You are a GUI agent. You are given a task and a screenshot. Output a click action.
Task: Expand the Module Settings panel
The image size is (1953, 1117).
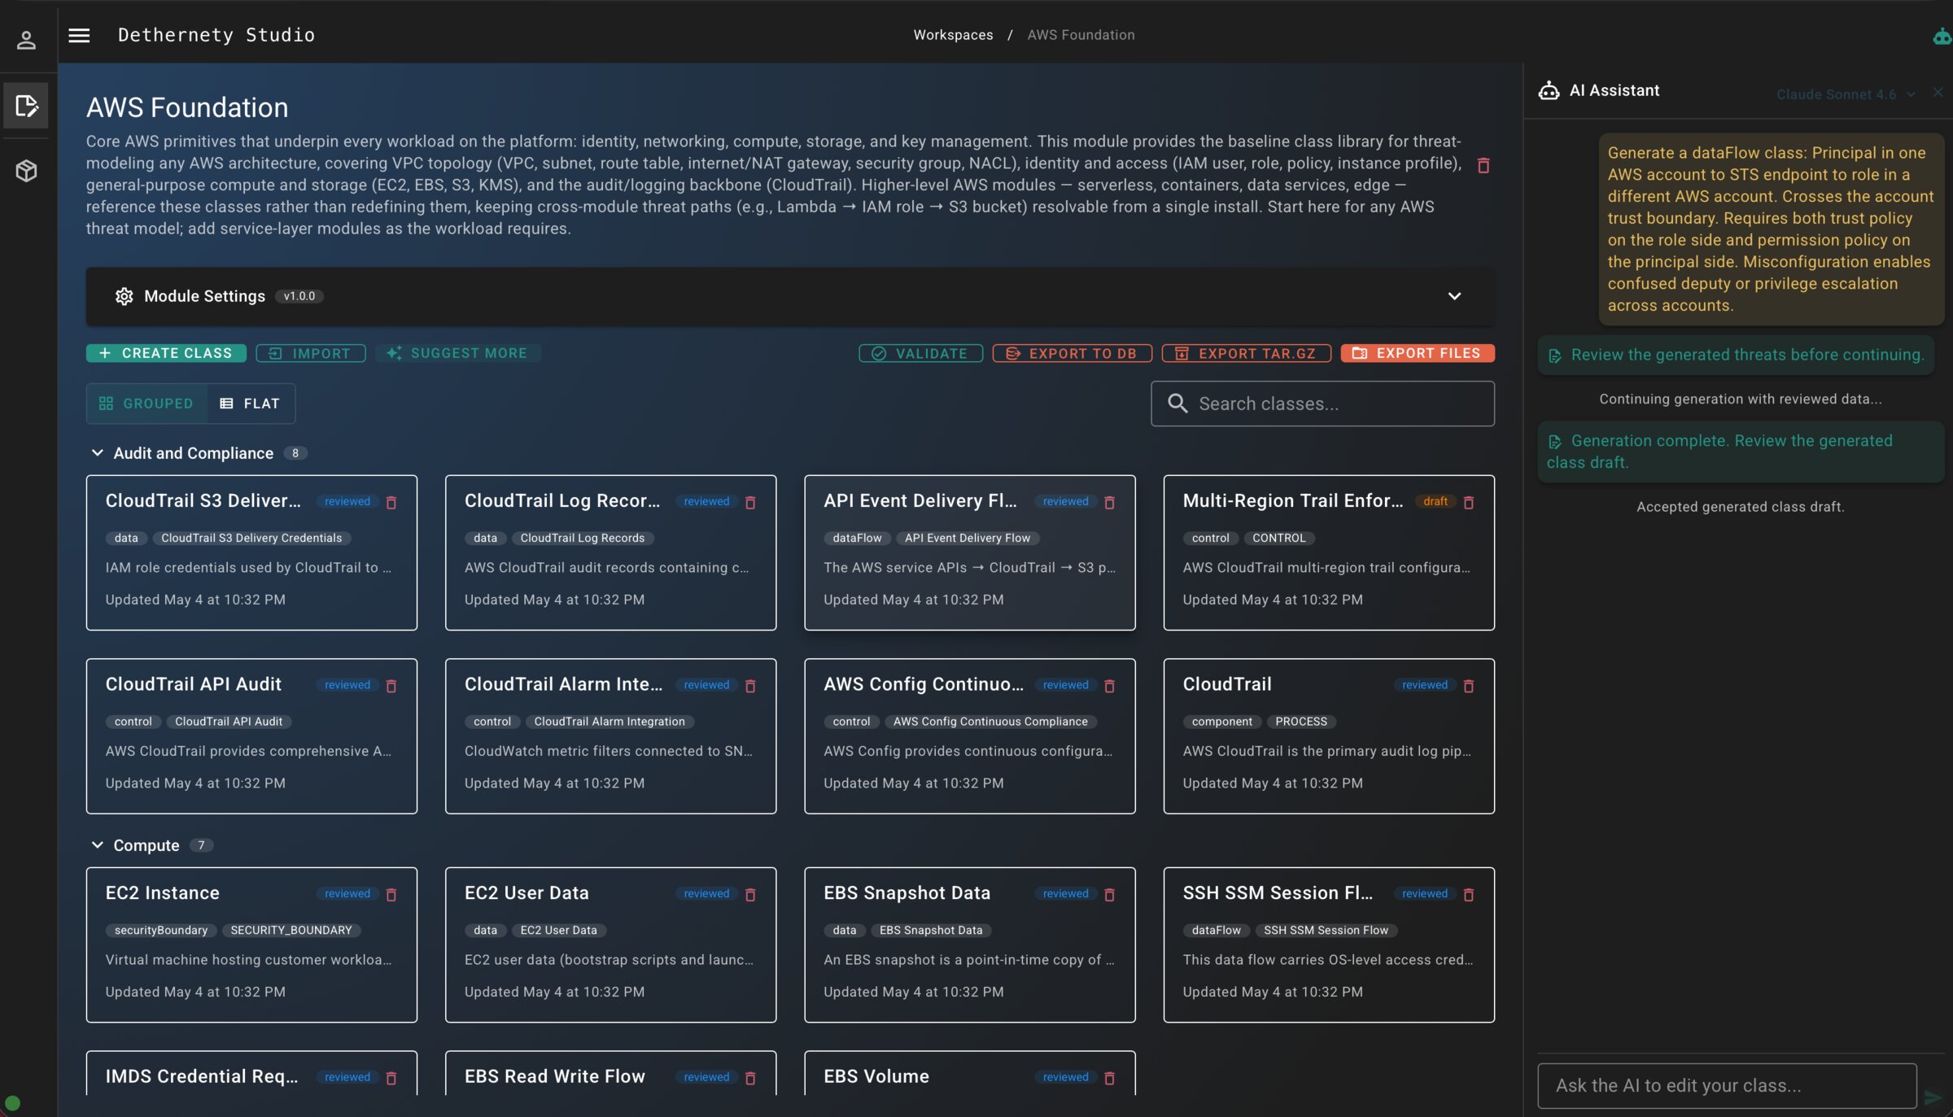click(1454, 296)
